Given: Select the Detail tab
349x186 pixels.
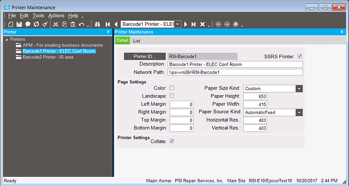Looking at the screenshot, I should 122,40.
